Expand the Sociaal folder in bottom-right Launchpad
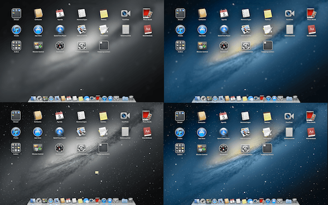The width and height of the screenshot is (328, 205). click(x=180, y=116)
